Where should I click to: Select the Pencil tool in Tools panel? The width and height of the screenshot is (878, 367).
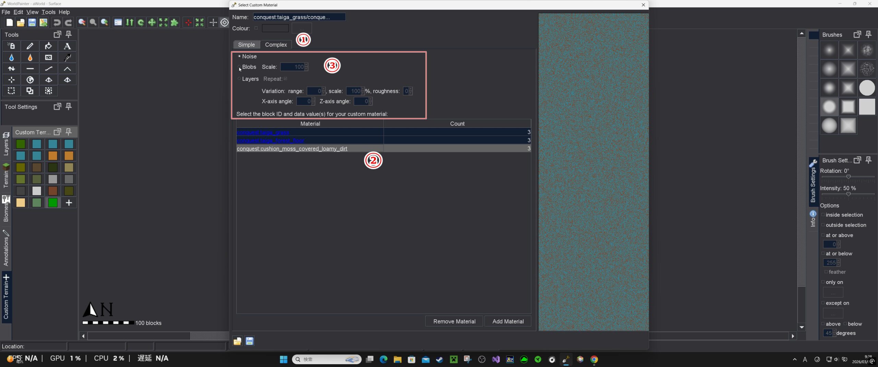[30, 46]
